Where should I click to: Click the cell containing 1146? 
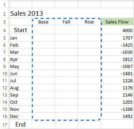[117, 95]
